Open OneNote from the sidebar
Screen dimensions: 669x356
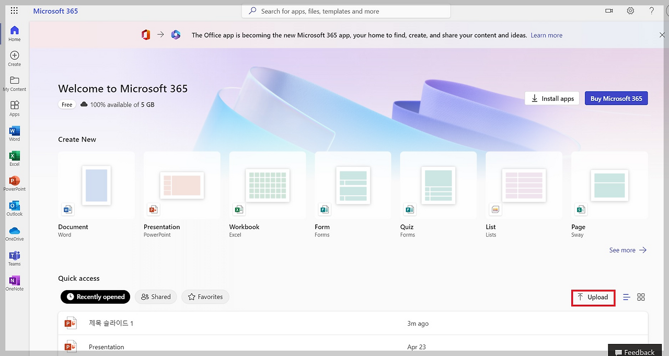point(15,283)
